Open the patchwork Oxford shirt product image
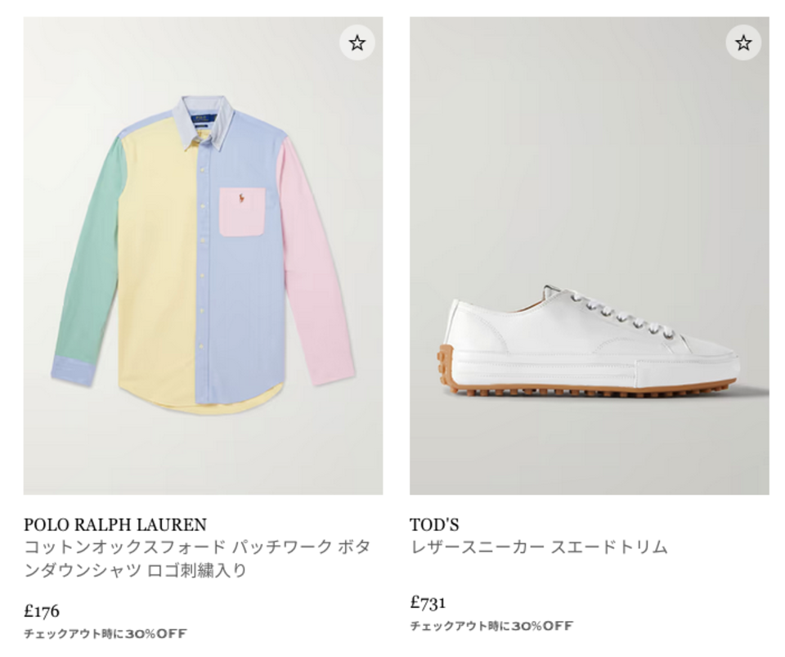This screenshot has width=785, height=657. coord(204,256)
